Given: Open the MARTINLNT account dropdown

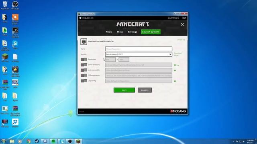Looking at the screenshot, I should click(x=173, y=18).
